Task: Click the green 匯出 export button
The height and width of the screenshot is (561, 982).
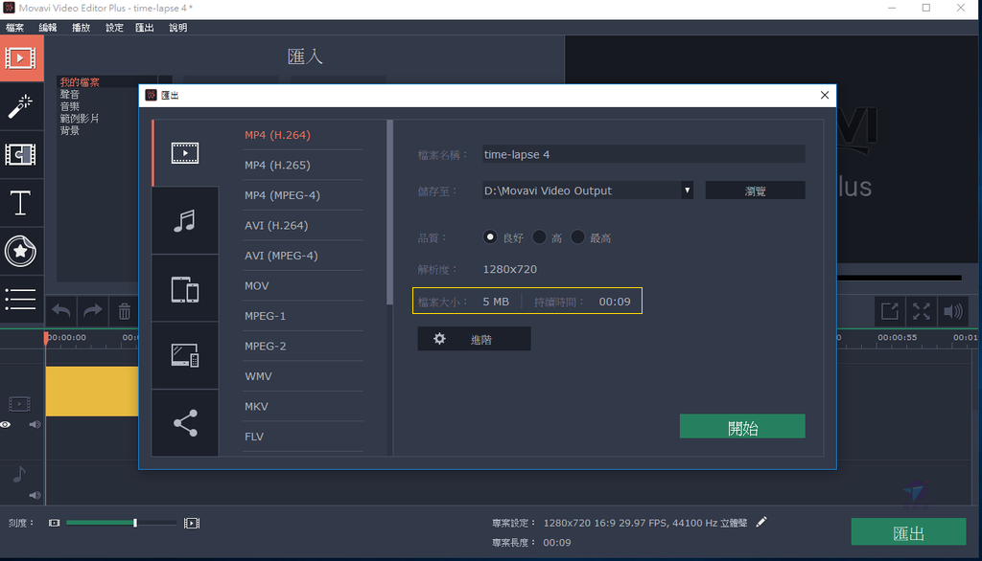Action: pyautogui.click(x=909, y=532)
